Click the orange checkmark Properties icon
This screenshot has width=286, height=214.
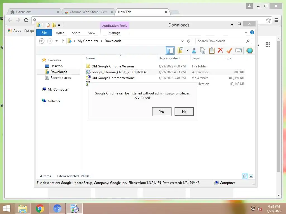coord(229,50)
